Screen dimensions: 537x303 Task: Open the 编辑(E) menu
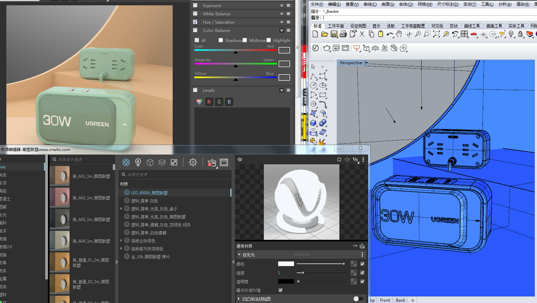(334, 4)
